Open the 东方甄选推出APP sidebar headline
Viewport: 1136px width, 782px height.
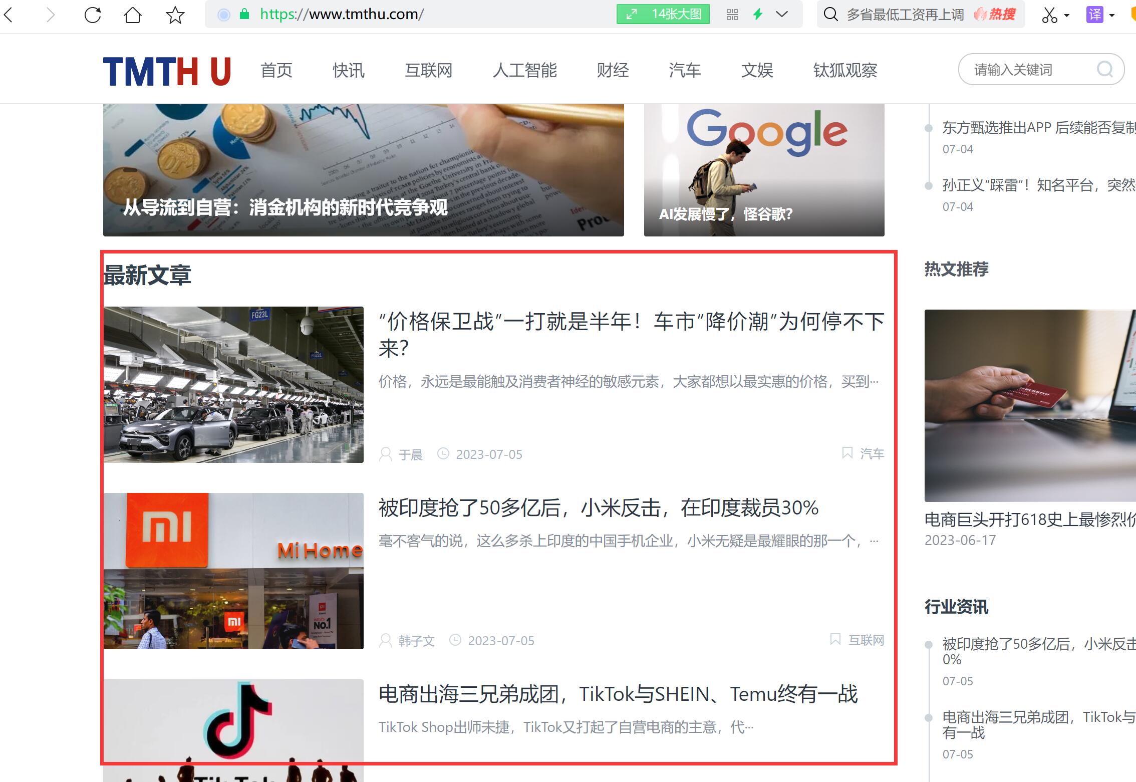1039,128
